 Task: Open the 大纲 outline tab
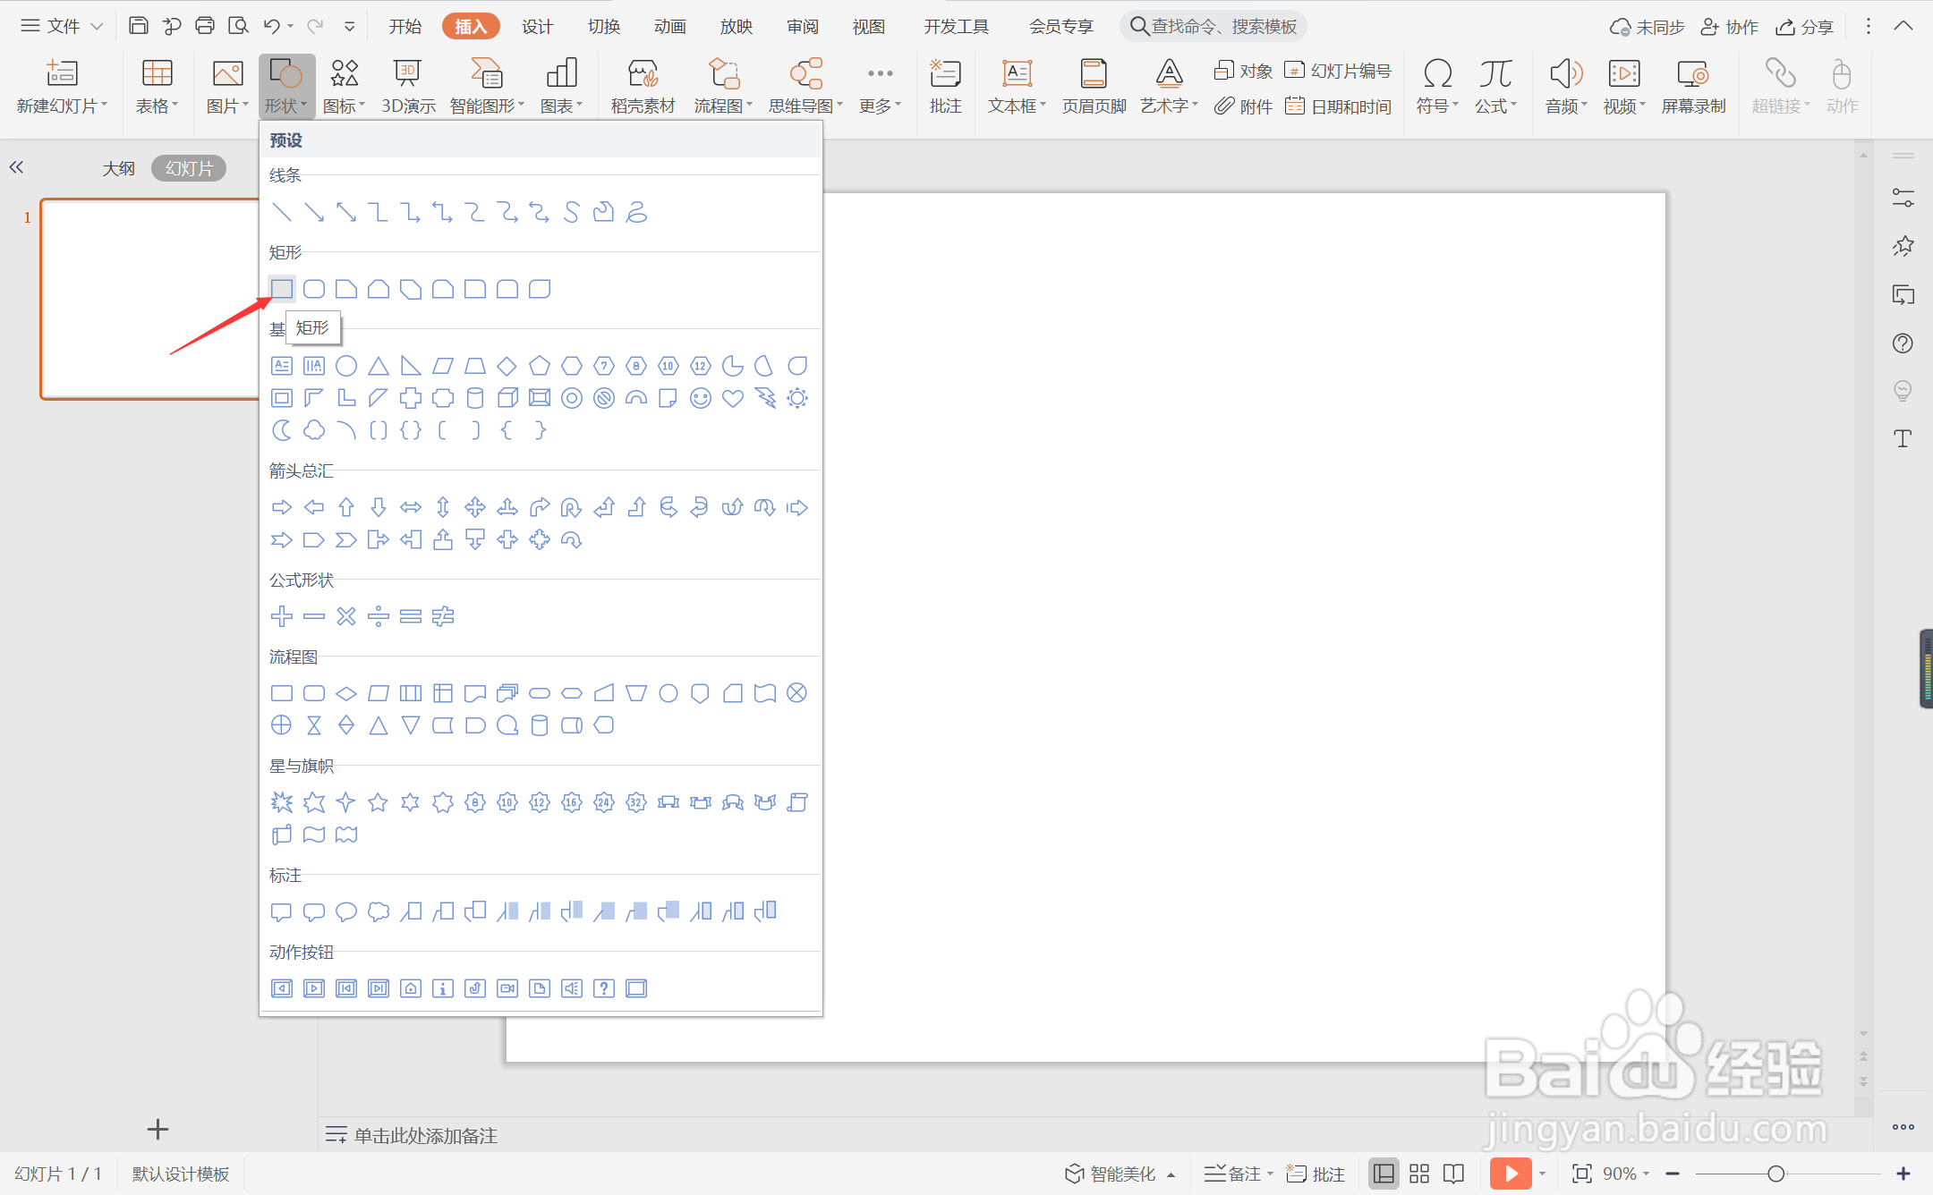[x=118, y=168]
